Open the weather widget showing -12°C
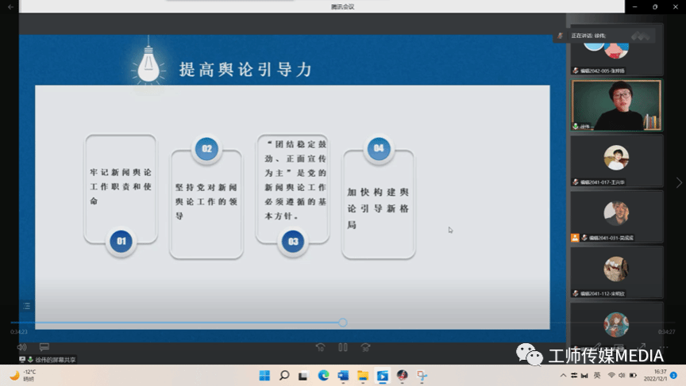The image size is (686, 386). [22, 375]
